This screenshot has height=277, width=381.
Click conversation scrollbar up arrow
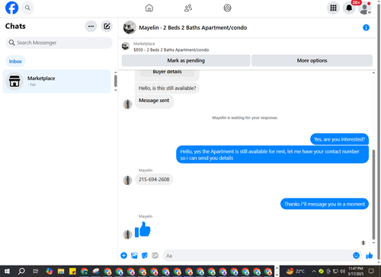pyautogui.click(x=373, y=73)
